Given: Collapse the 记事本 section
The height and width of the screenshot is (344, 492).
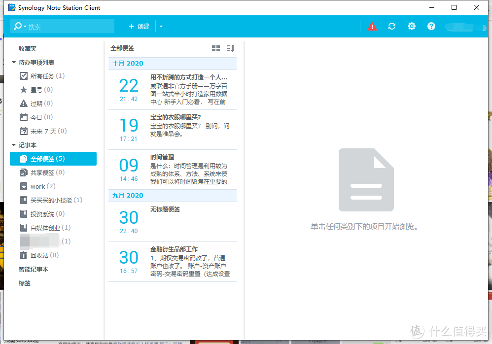Looking at the screenshot, I should point(13,145).
